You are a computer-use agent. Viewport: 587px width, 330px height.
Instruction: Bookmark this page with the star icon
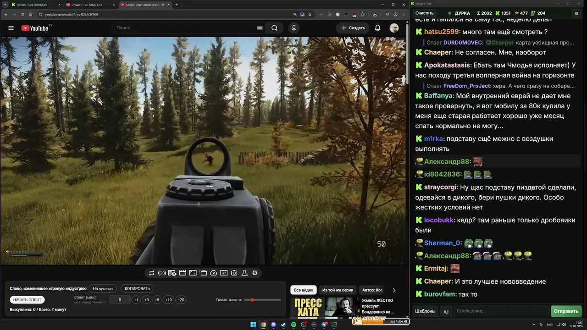tap(310, 14)
